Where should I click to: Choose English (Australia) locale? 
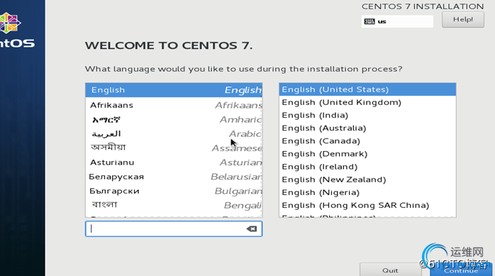click(x=367, y=128)
